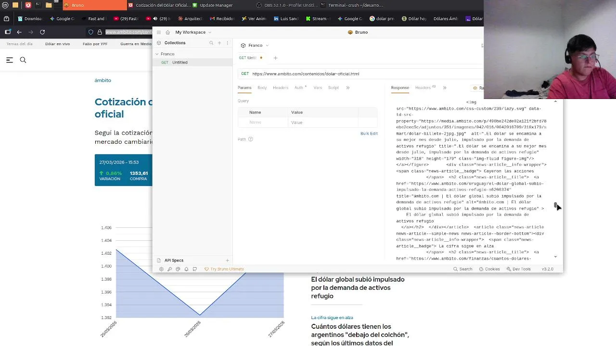Select the GET Untitled request in sidebar
The height and width of the screenshot is (346, 616).
(x=192, y=62)
